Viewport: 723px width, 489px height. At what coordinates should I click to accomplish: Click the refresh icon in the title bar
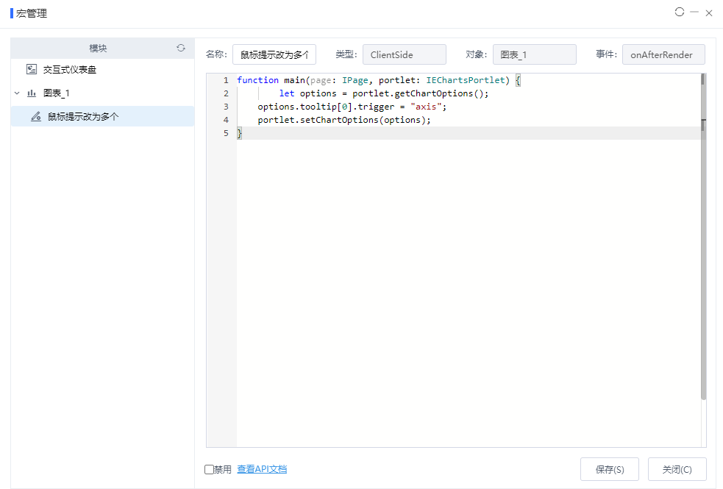pos(679,12)
